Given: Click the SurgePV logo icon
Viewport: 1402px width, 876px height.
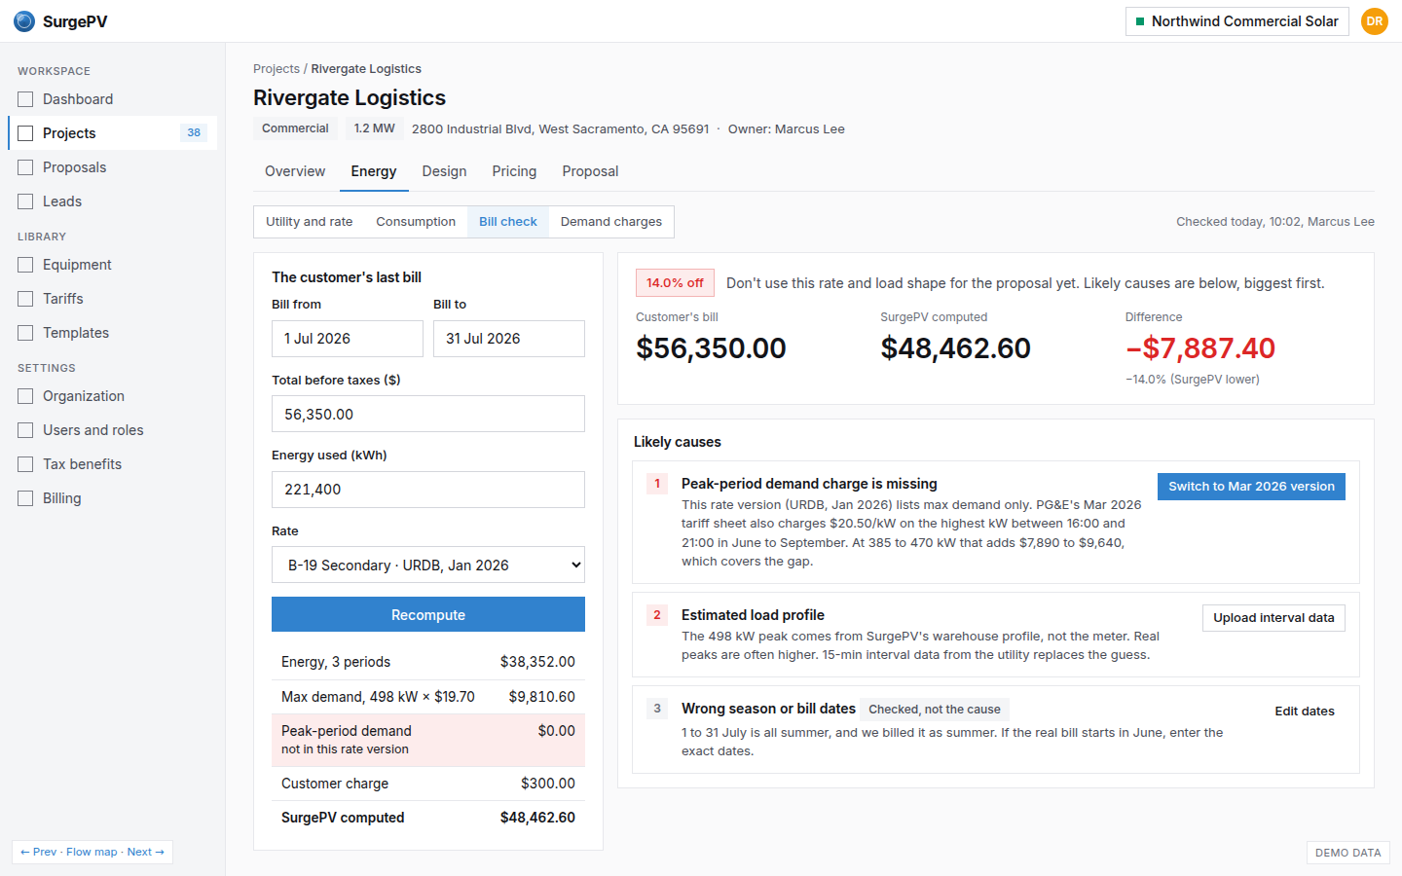Looking at the screenshot, I should coord(24,21).
